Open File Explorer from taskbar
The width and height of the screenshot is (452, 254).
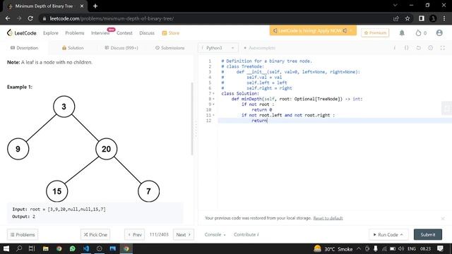pyautogui.click(x=45, y=248)
